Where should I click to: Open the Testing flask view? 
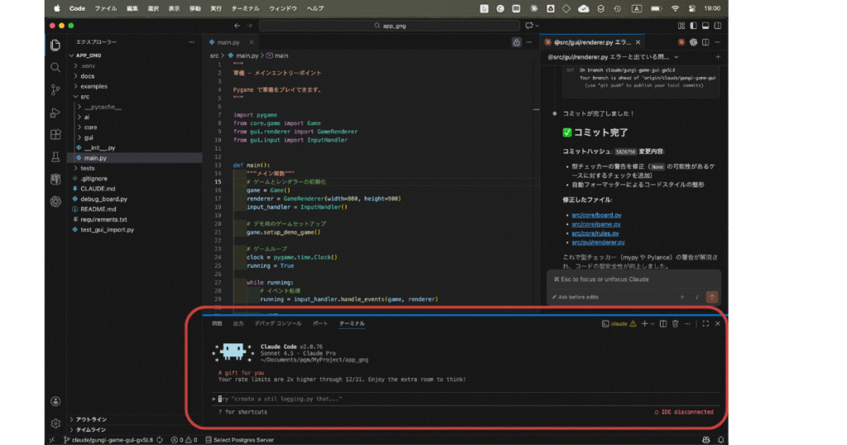coord(55,156)
